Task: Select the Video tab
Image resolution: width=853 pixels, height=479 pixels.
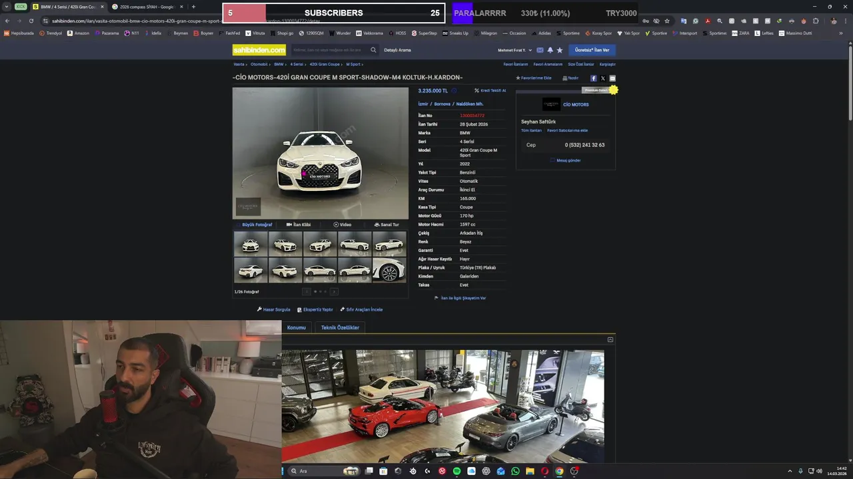Action: click(x=343, y=225)
